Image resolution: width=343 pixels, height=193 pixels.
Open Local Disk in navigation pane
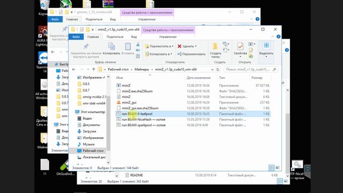click(x=94, y=157)
